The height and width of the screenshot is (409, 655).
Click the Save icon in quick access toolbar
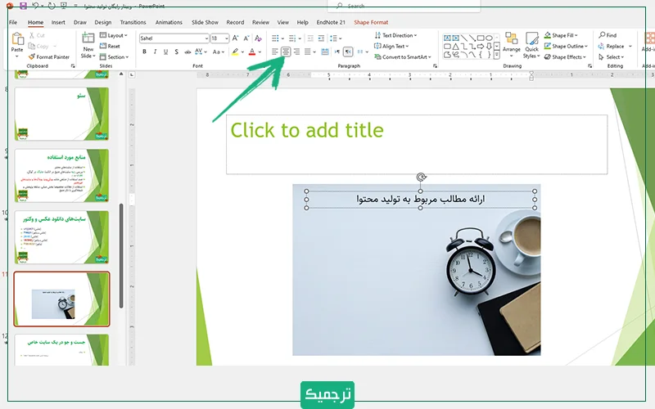pyautogui.click(x=24, y=6)
